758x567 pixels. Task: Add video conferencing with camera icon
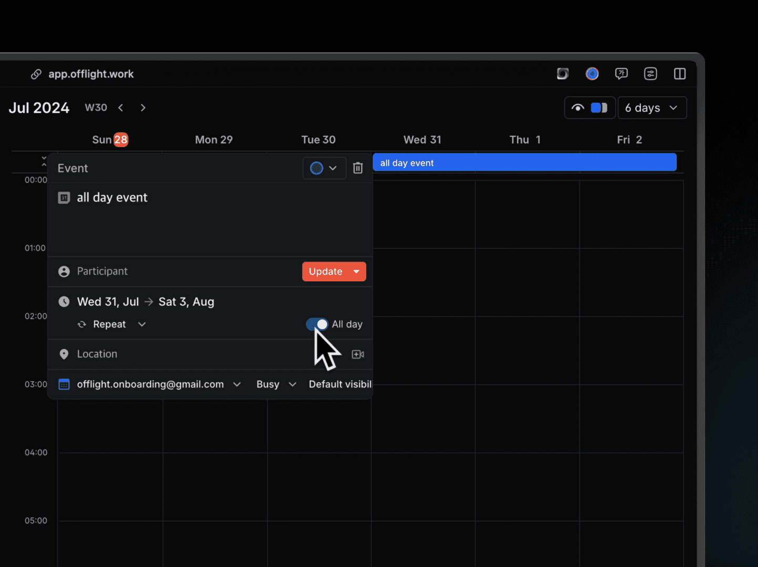click(358, 354)
